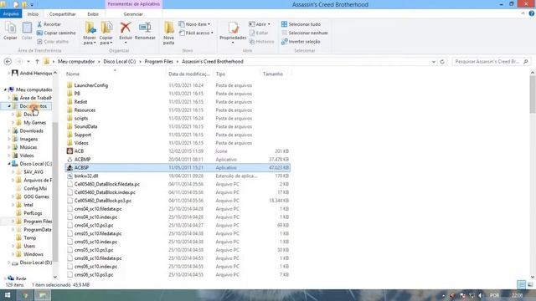Open the ribbon Help icon
The width and height of the screenshot is (536, 301).
[x=532, y=13]
